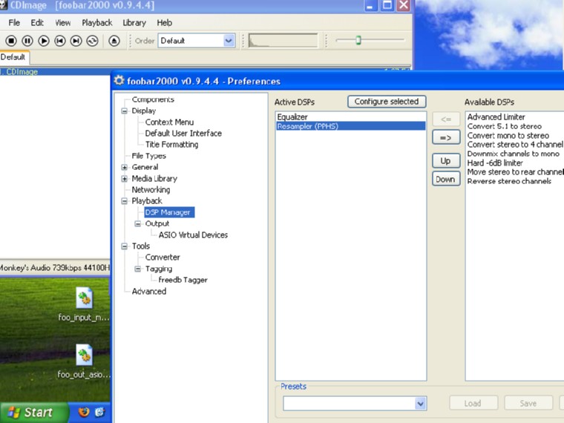Open the Edit menu
Screen dimensions: 564x423
(x=37, y=23)
